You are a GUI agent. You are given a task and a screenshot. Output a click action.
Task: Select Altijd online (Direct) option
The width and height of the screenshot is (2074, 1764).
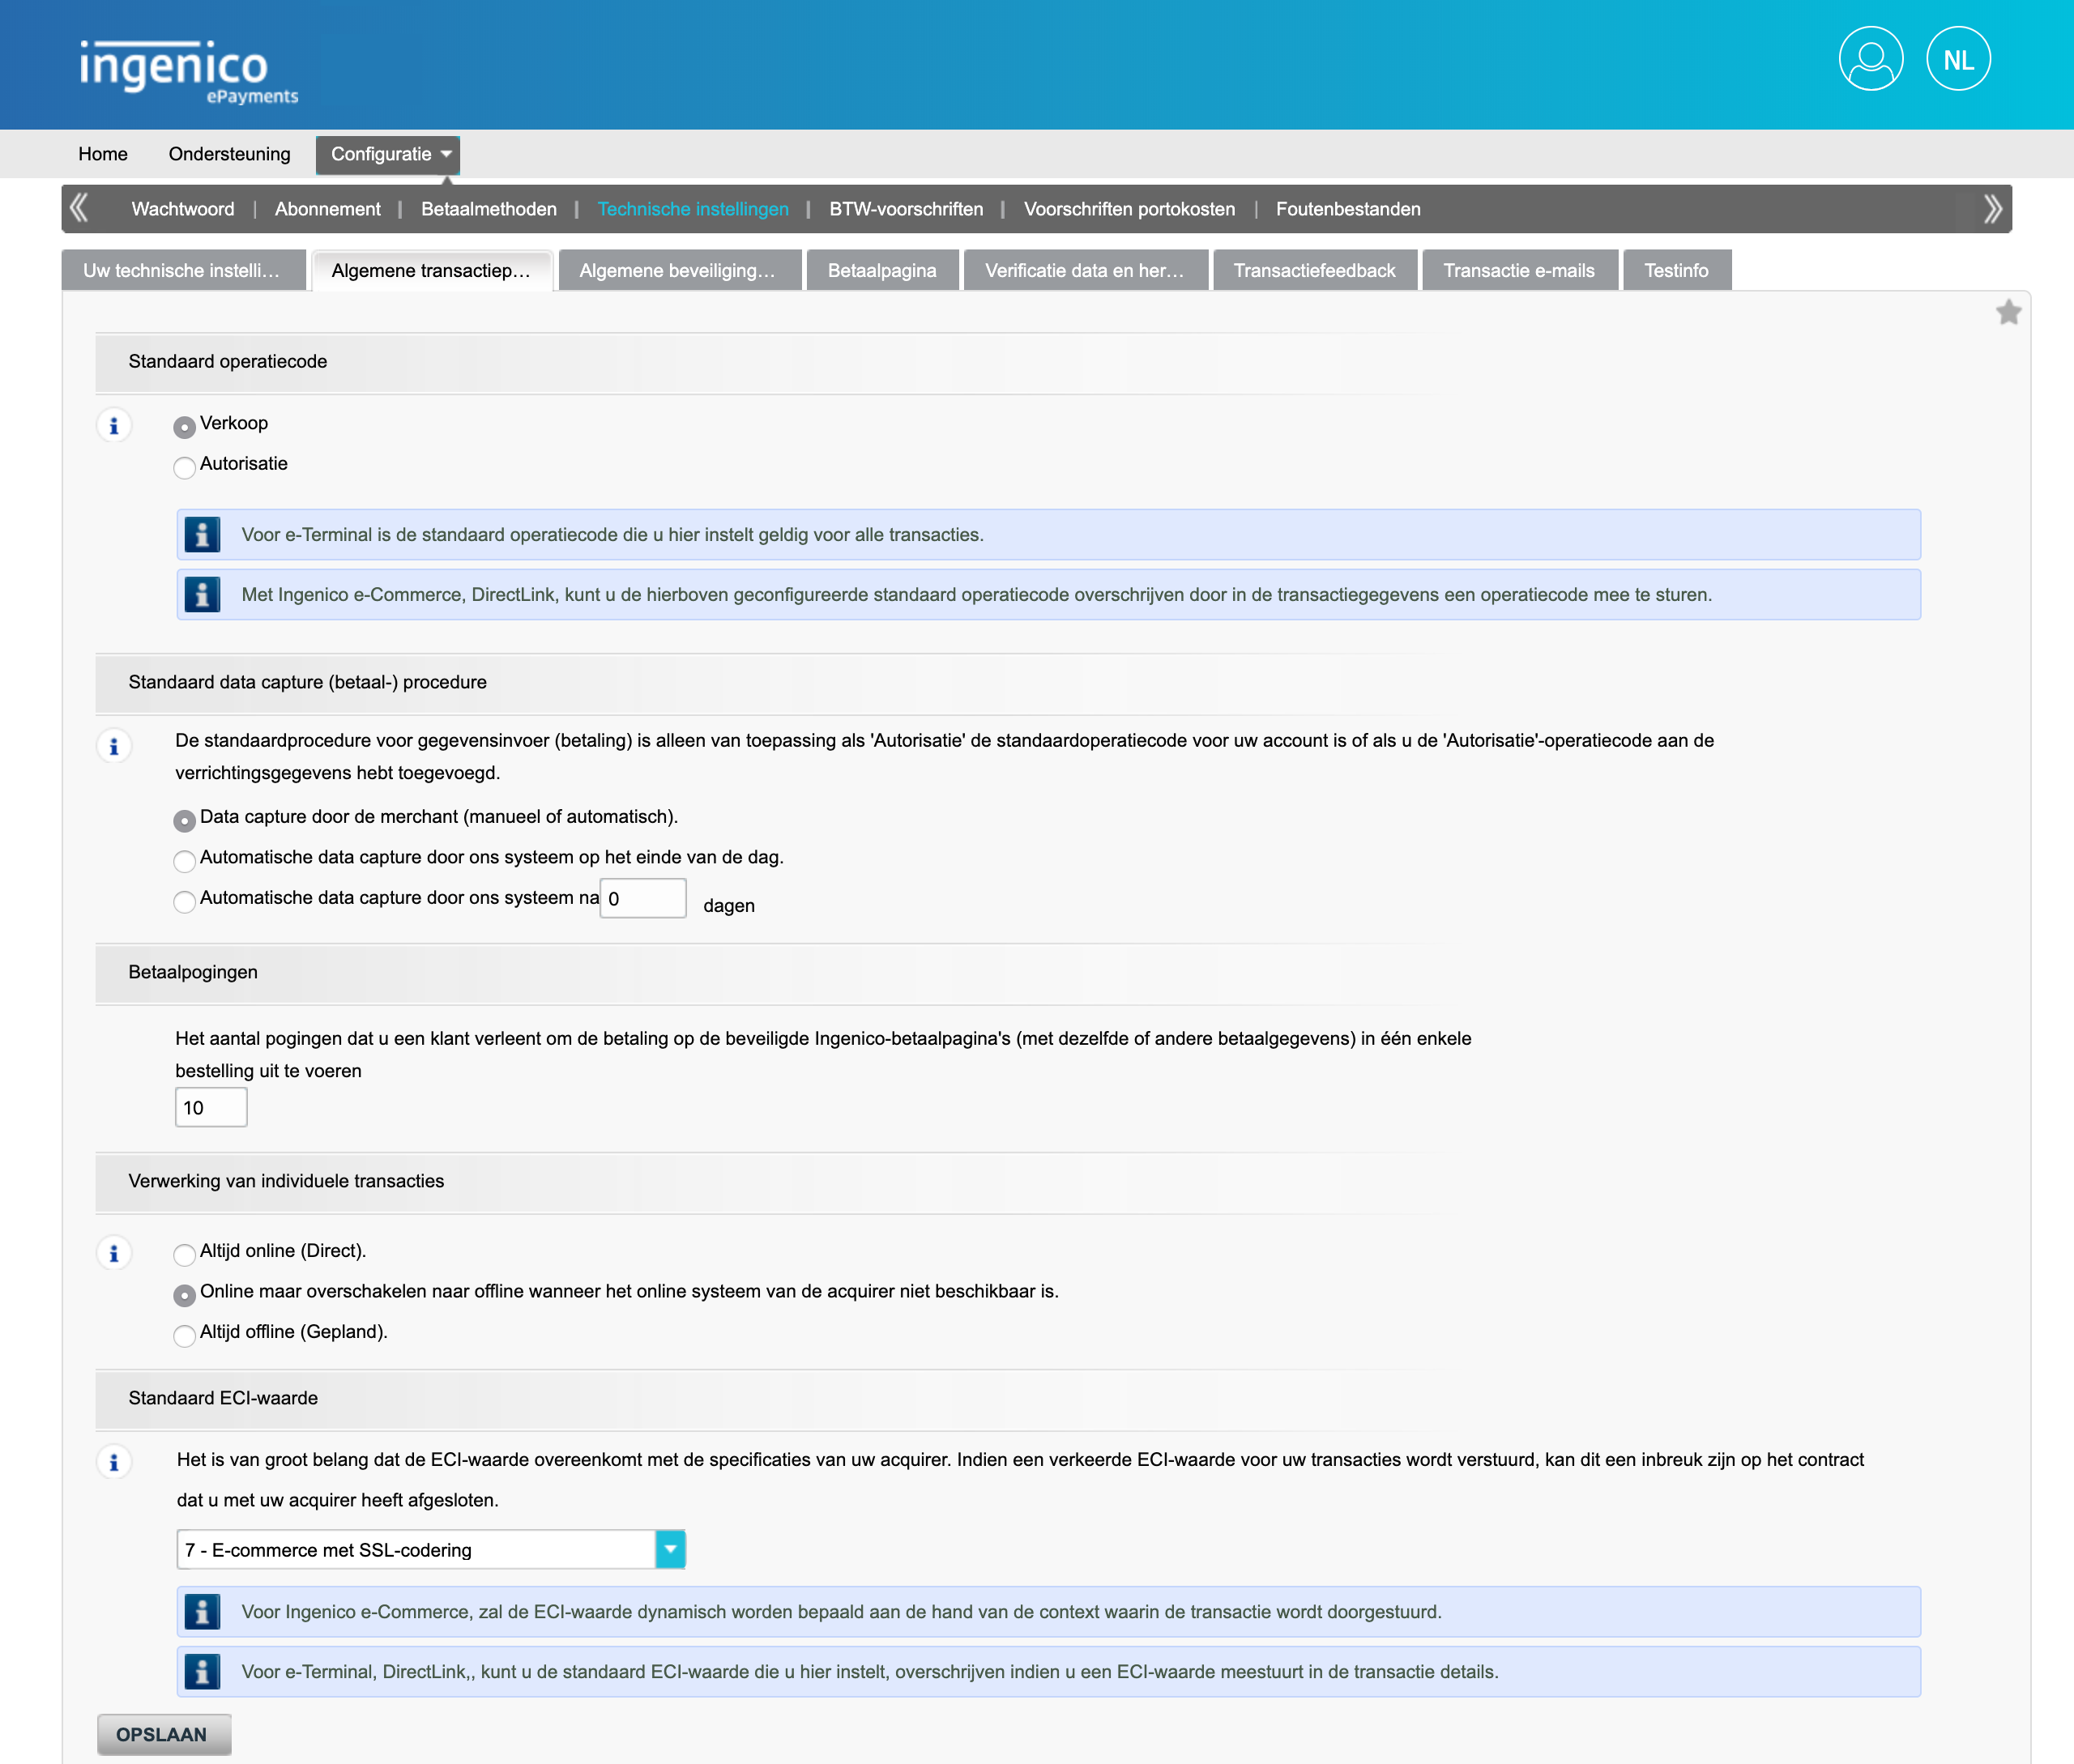click(x=184, y=1255)
